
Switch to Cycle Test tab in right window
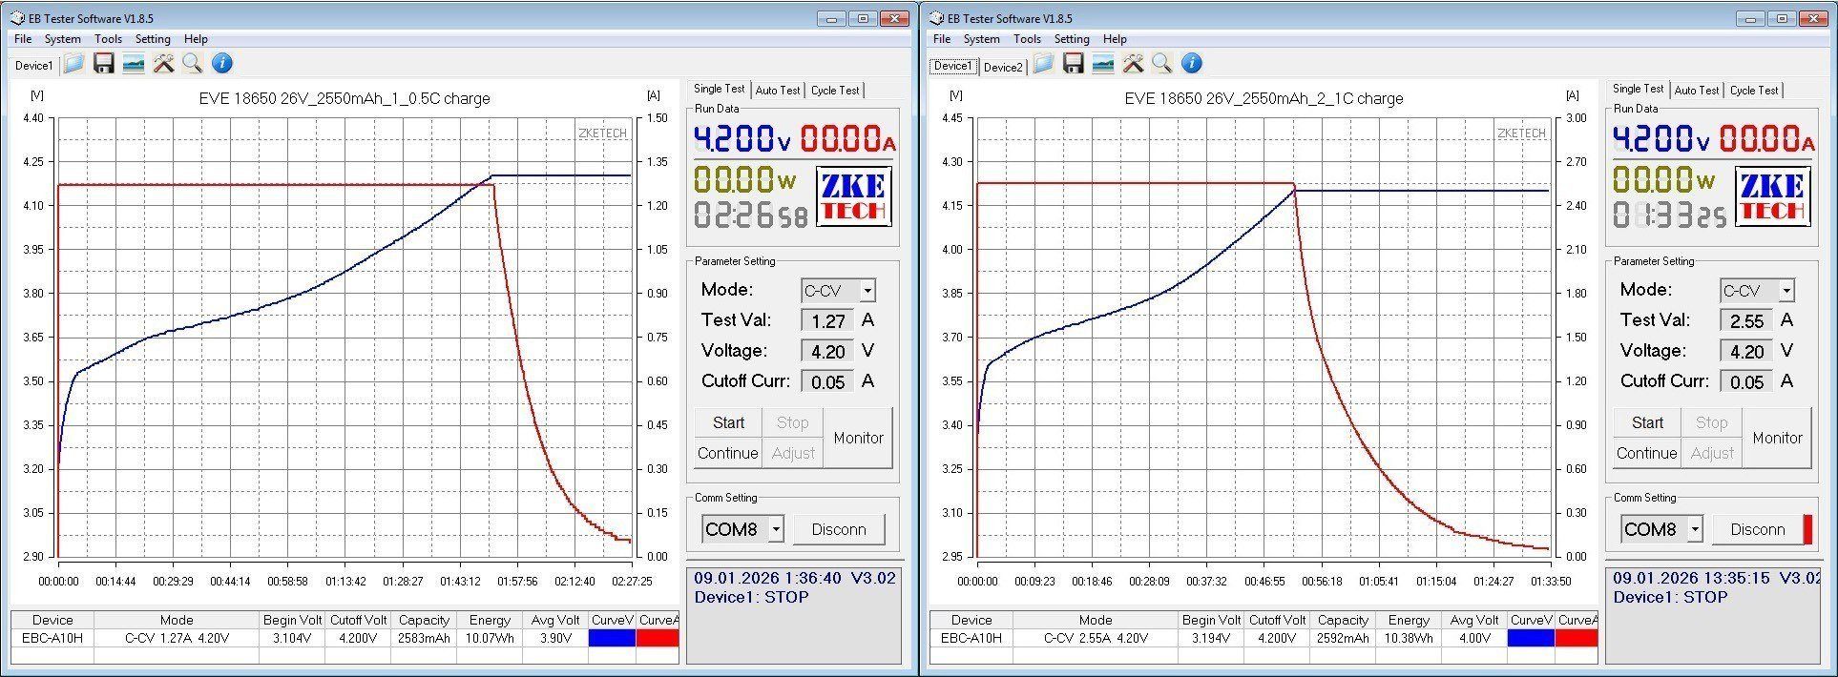pyautogui.click(x=1753, y=91)
